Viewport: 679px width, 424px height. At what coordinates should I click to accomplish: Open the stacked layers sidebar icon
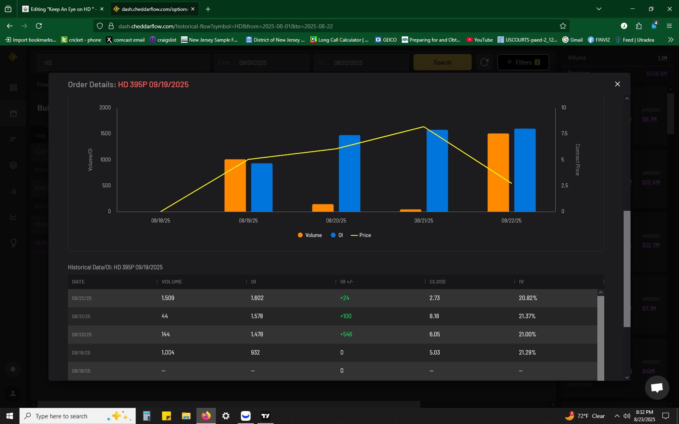coord(13,165)
